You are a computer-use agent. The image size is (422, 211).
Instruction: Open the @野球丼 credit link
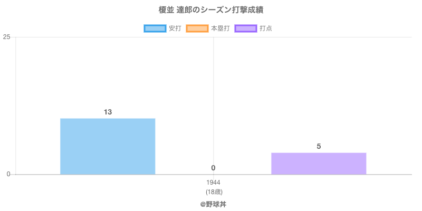click(x=213, y=204)
